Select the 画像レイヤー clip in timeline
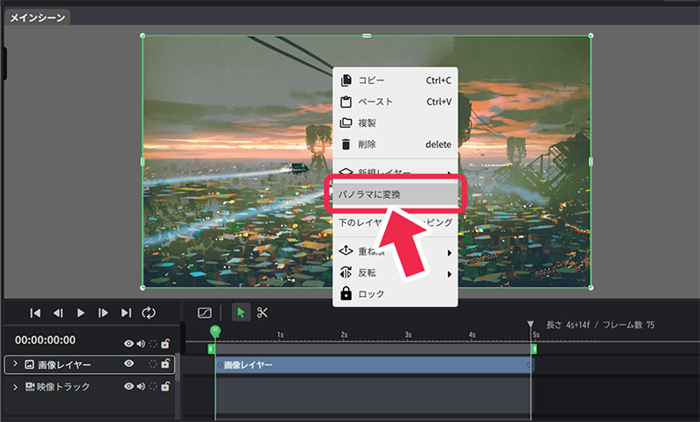This screenshot has height=422, width=700. [374, 365]
